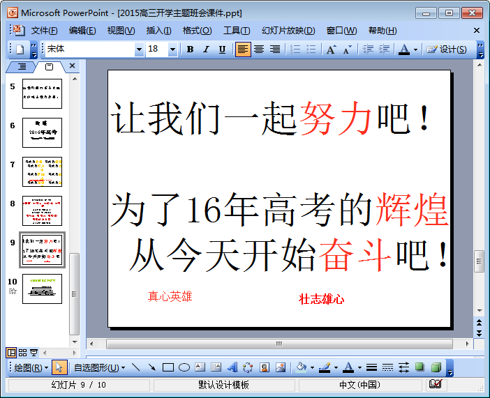Viewport: 490px width, 398px height.
Task: Open formatting toolbar font color dropdown arrow
Action: tap(415, 49)
